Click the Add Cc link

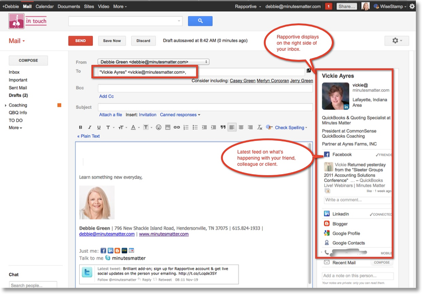click(107, 97)
